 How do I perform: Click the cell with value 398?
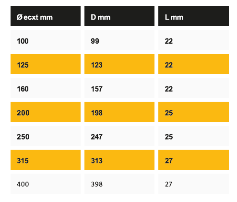(119, 184)
